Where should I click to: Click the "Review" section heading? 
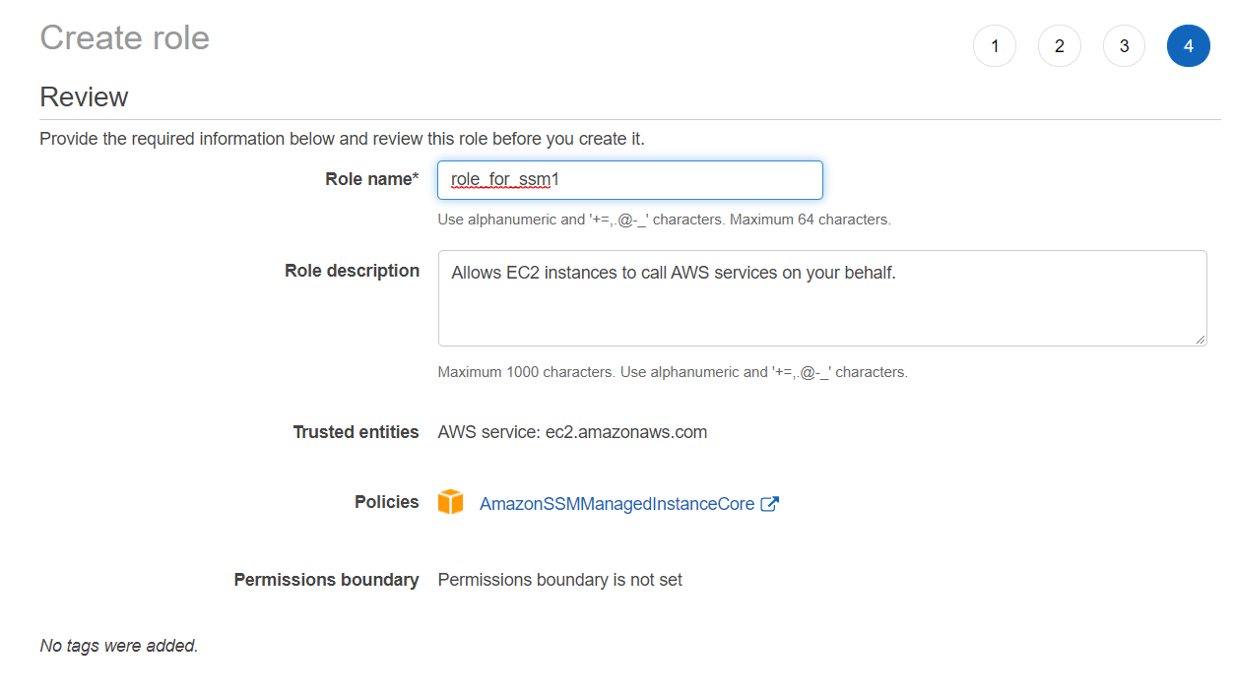[84, 97]
